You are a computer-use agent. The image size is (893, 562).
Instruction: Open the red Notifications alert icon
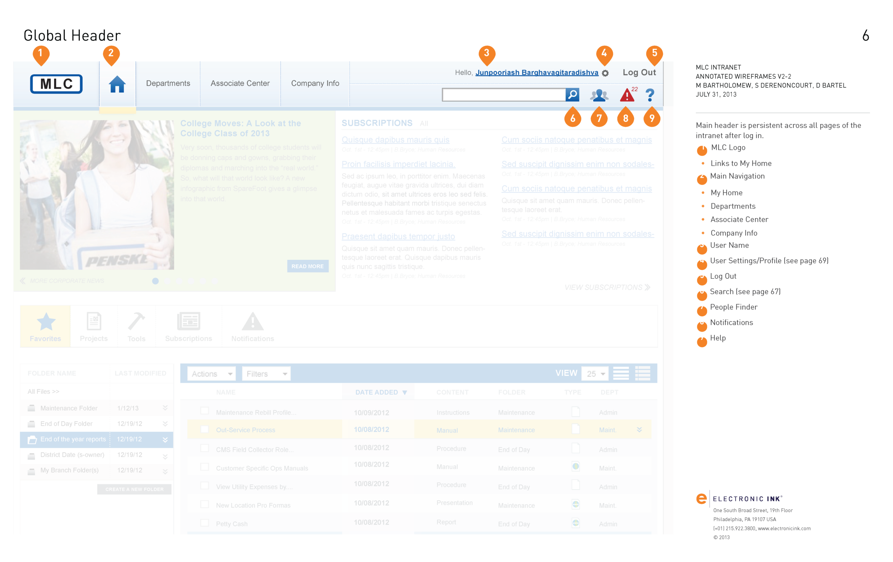click(627, 95)
